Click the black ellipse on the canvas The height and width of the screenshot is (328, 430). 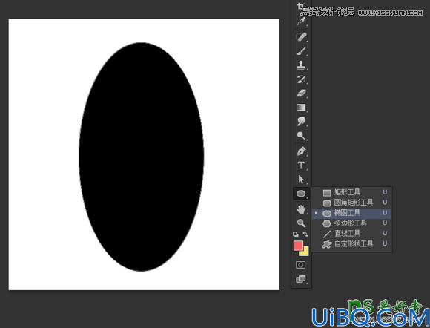click(141, 157)
